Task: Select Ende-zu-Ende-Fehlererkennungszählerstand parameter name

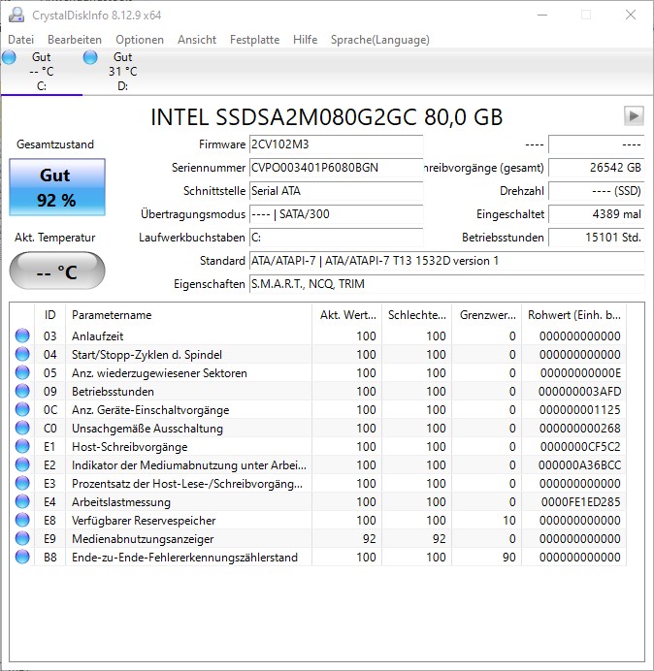Action: pyautogui.click(x=184, y=558)
